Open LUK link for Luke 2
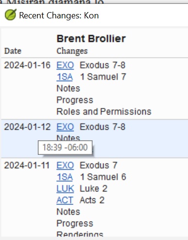 click(x=65, y=189)
